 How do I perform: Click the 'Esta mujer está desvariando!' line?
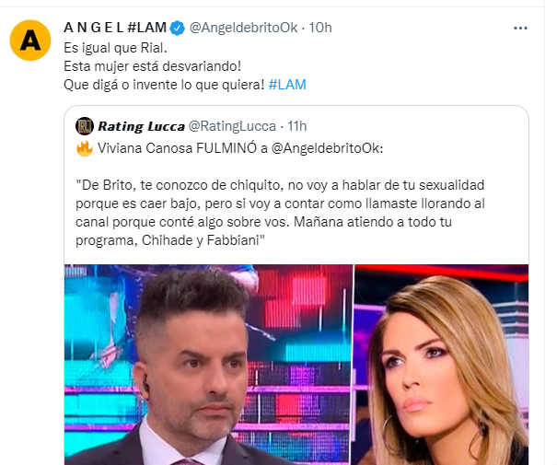click(153, 66)
